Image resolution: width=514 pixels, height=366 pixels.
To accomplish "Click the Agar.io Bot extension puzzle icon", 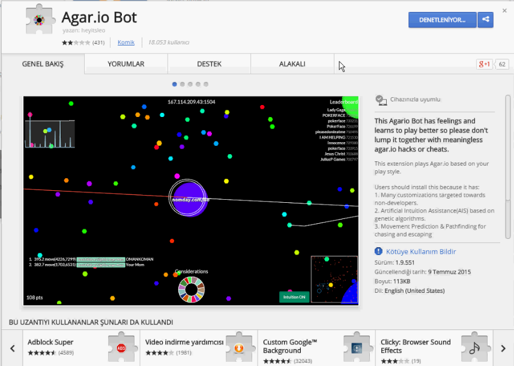I will pos(40,19).
